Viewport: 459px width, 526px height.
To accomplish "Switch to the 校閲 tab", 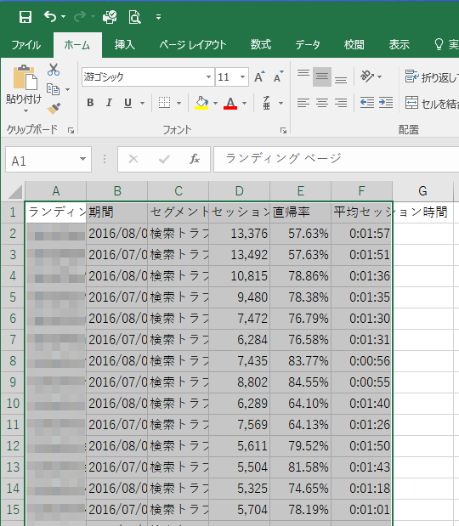I will [x=354, y=45].
